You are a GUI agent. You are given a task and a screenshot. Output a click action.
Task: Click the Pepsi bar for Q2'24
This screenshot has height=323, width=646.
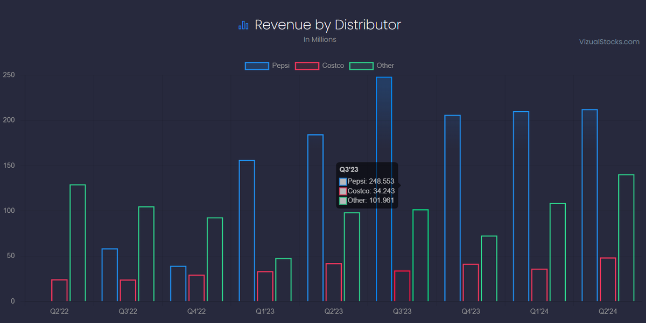point(589,205)
